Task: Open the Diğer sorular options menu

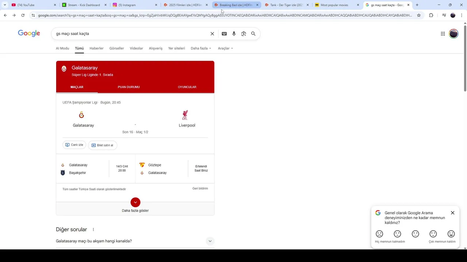Action: coord(93,230)
